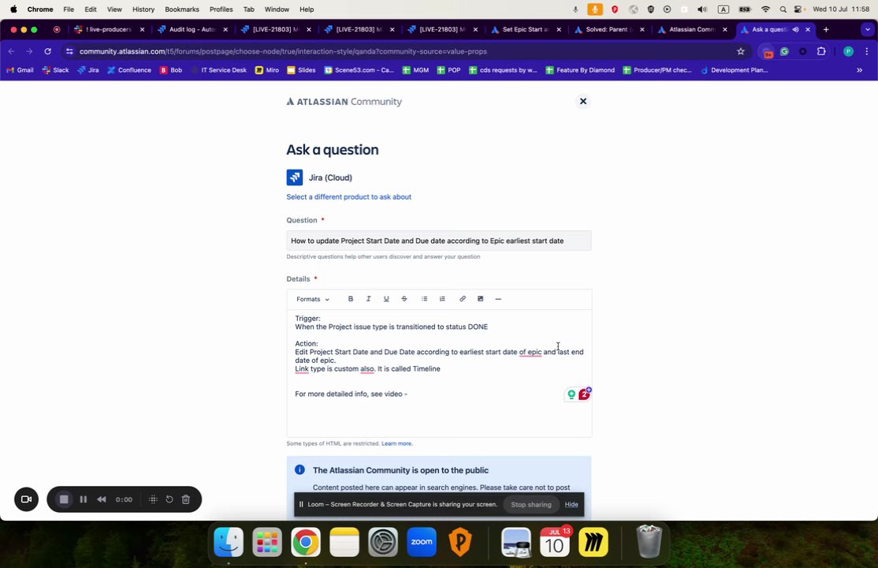878x568 pixels.
Task: Click the green lightbulb assistant icon
Action: [x=571, y=394]
